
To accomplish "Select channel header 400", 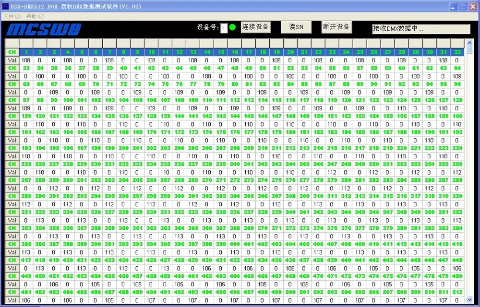I will [235, 244].
